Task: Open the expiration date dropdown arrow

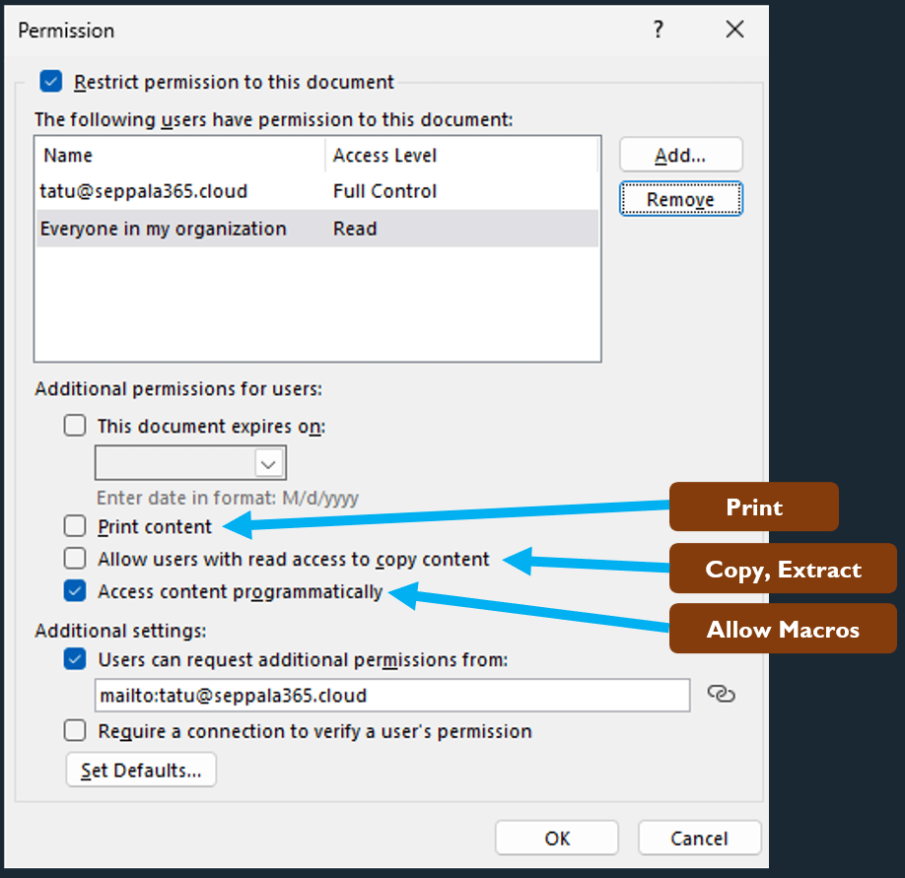Action: point(268,462)
